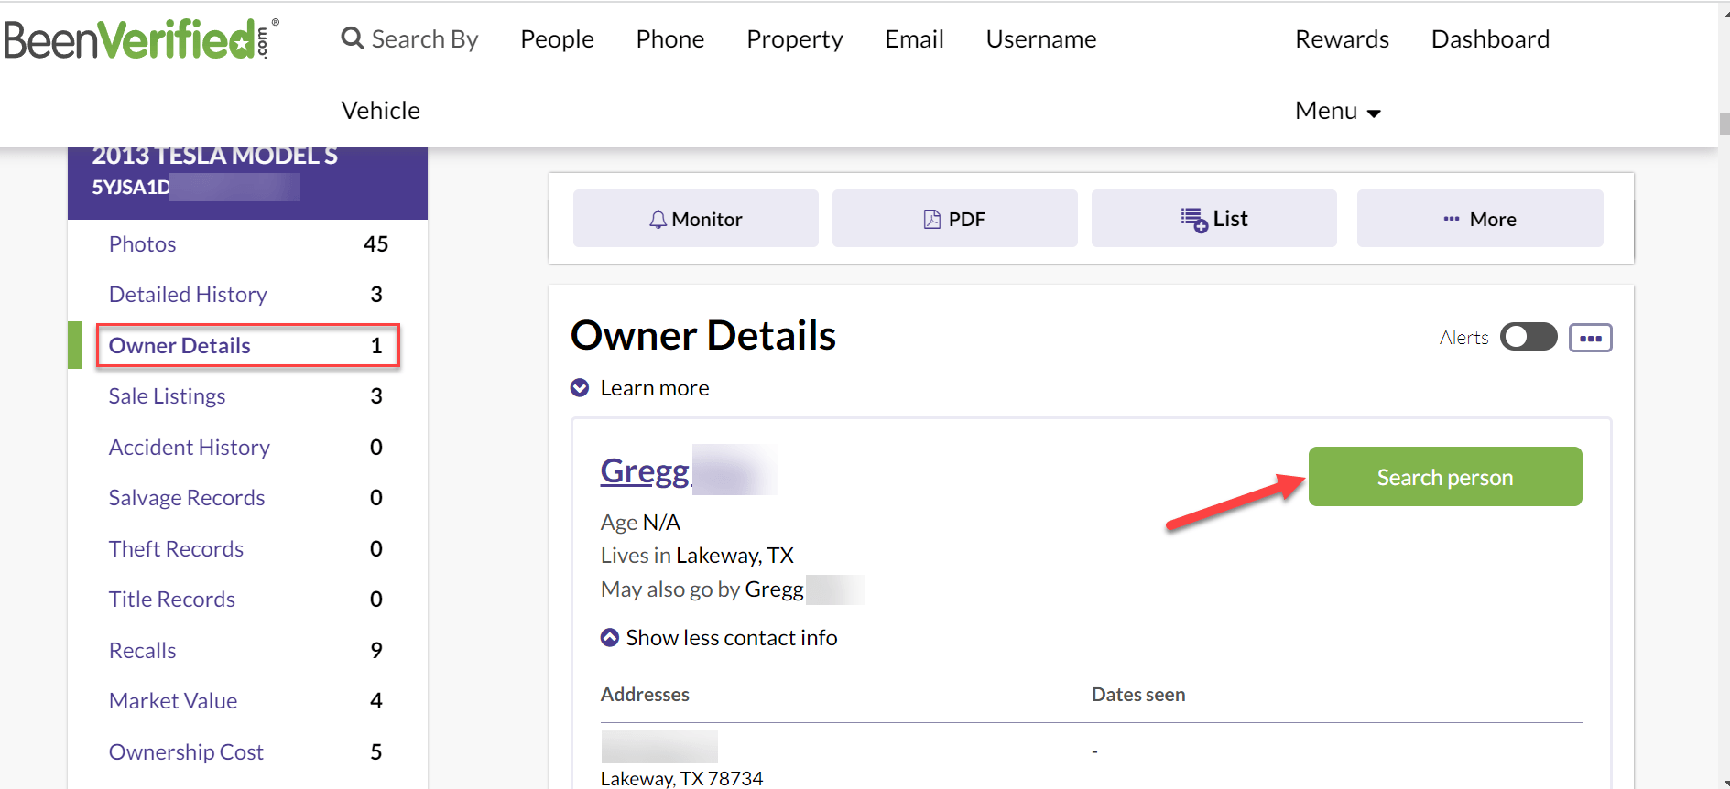Click the Lakeway, TX 78734 address text

coord(681,778)
